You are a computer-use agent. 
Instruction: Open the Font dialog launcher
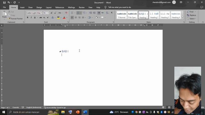coord(68,22)
